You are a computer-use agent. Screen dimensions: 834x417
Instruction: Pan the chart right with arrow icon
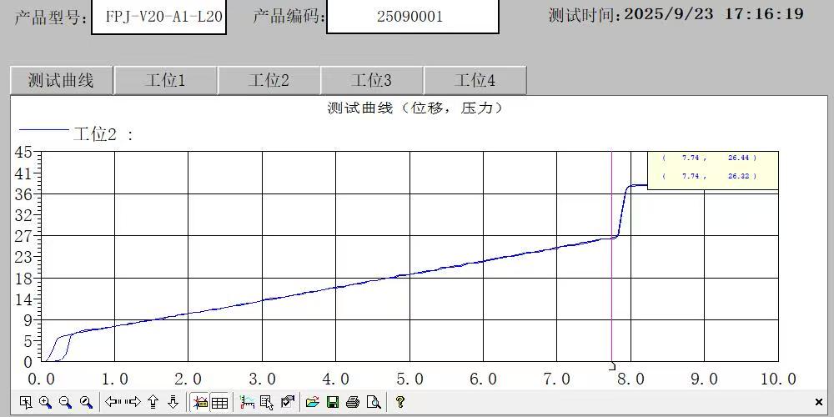coord(133,402)
